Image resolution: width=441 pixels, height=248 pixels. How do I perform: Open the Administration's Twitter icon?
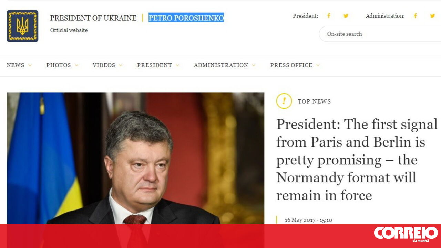[x=433, y=16]
